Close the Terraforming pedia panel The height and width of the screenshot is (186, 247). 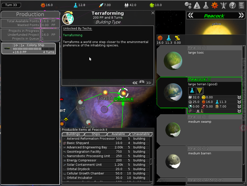153,13
